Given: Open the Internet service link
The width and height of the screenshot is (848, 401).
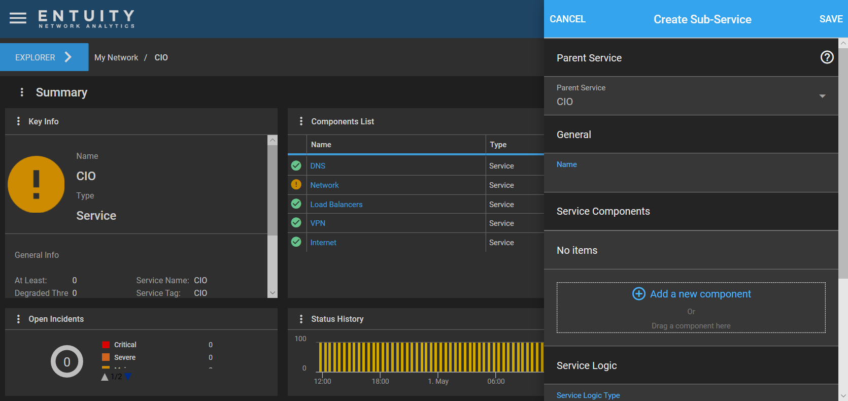Looking at the screenshot, I should tap(323, 242).
